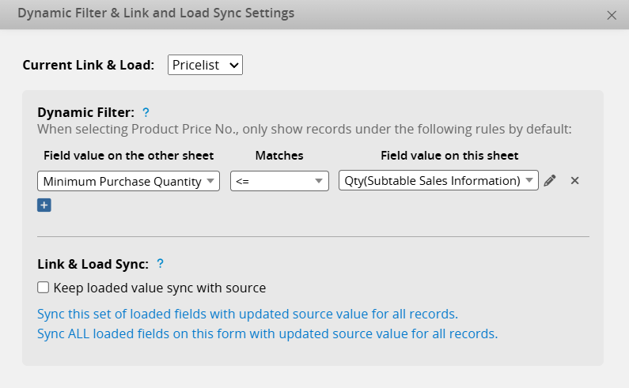Close the Dynamic Filter settings dialog

(x=611, y=15)
